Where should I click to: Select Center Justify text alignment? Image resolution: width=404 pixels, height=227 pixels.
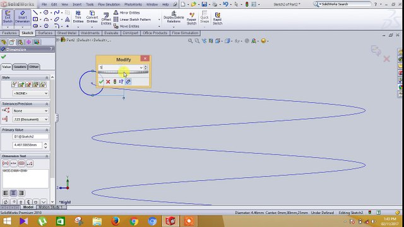coord(13,193)
